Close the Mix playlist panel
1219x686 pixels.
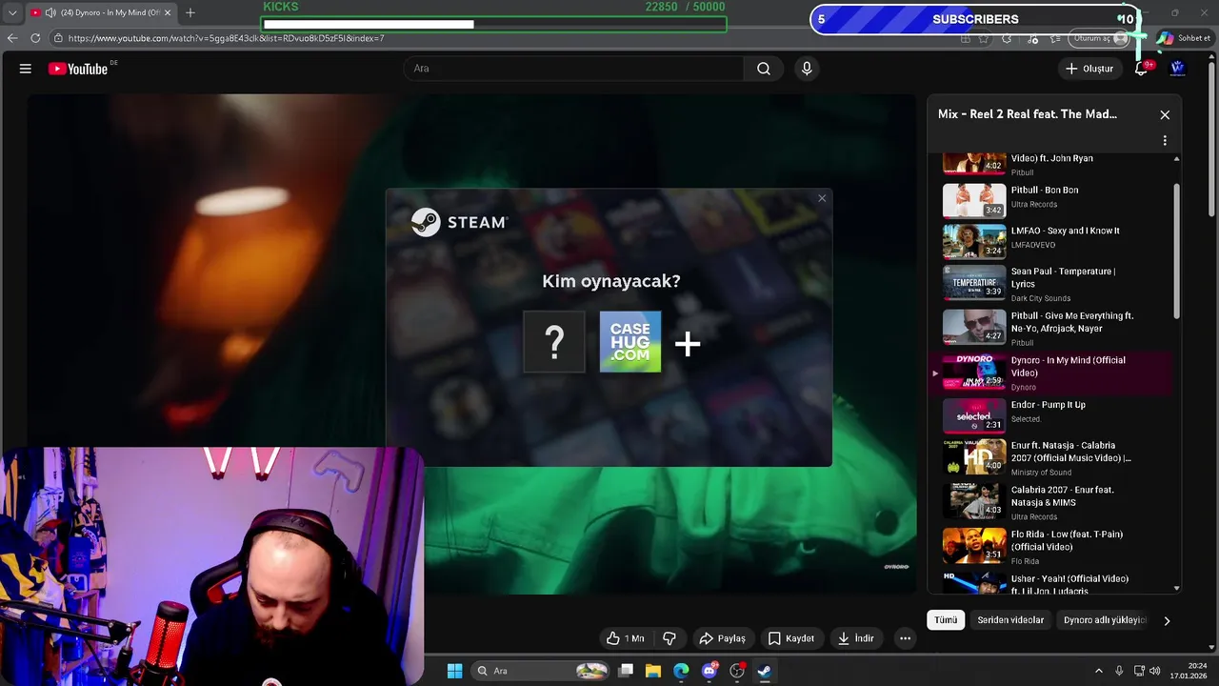click(1165, 114)
